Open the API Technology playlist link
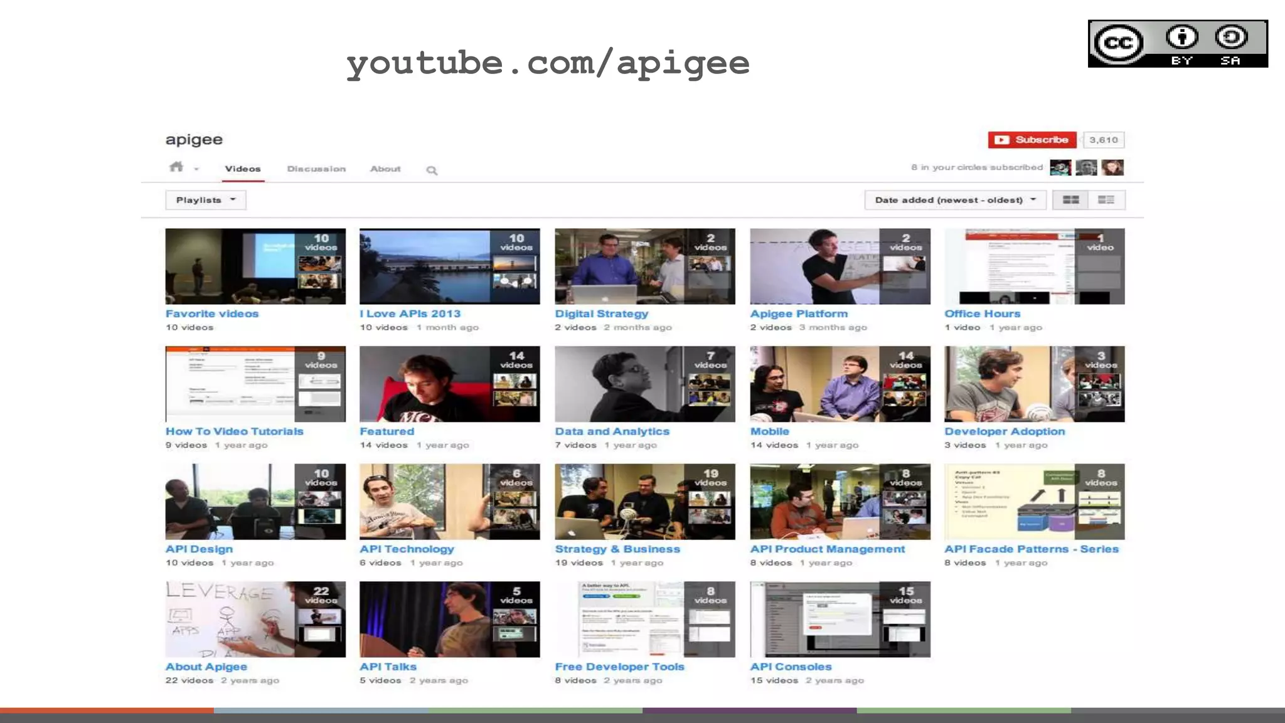Screen dimensions: 1285x723 coord(407,549)
